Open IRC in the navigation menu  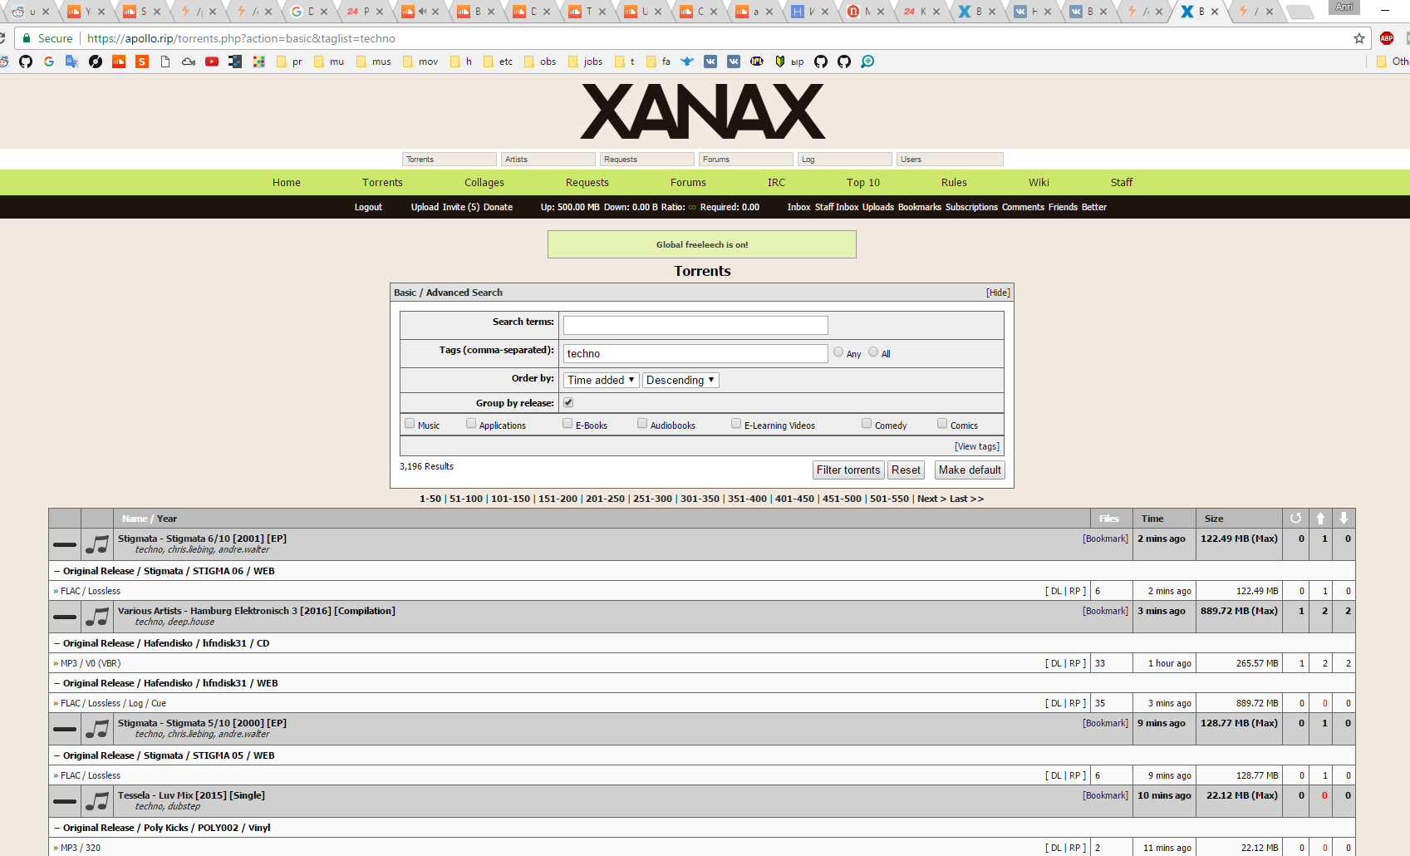[776, 183]
